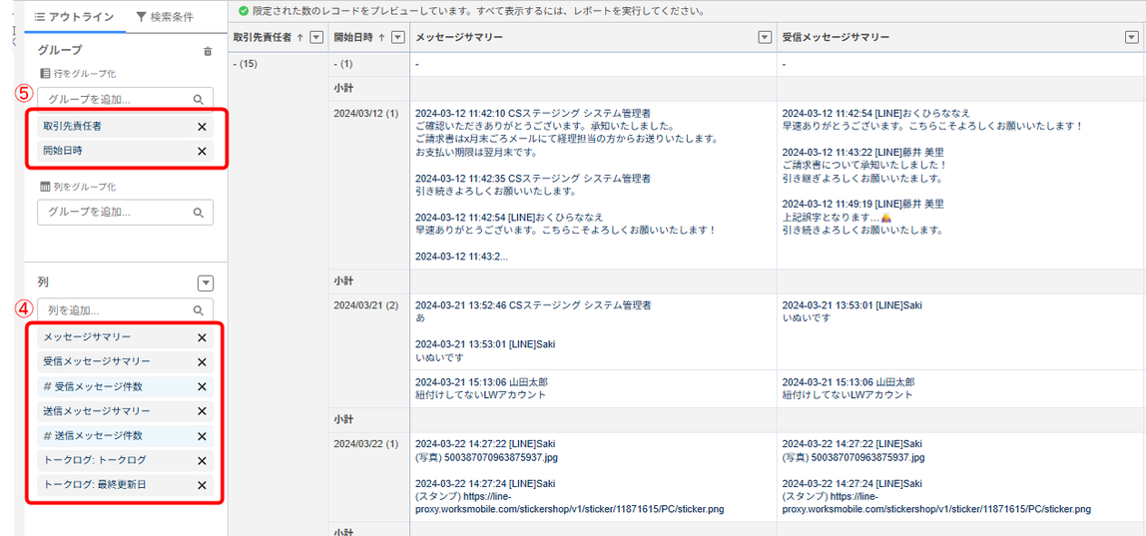Open 取引先責任者 column header dropdown

point(316,37)
